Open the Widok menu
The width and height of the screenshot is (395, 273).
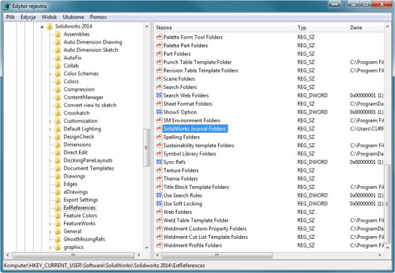click(49, 17)
